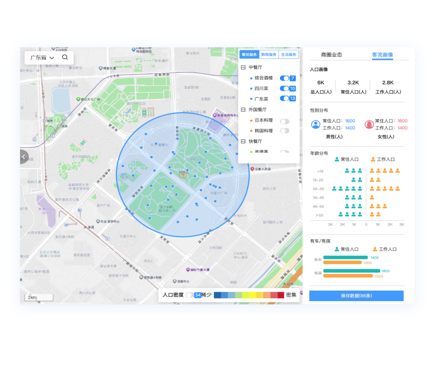
Task: Click the 韩国料理 category label
Action: (264, 131)
